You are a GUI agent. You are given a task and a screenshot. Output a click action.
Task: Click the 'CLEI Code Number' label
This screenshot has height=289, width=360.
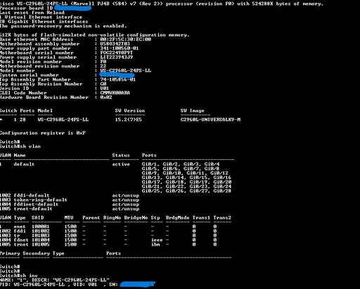tap(23, 93)
